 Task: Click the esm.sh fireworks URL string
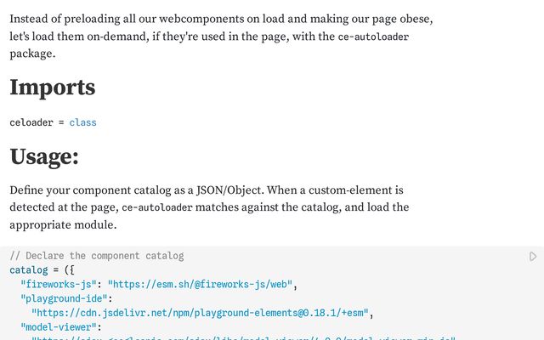(x=201, y=284)
